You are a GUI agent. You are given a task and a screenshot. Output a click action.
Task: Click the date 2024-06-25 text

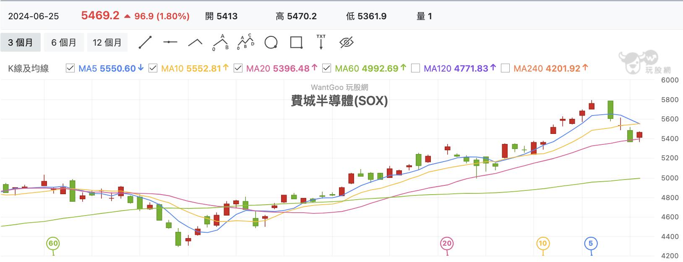click(34, 16)
